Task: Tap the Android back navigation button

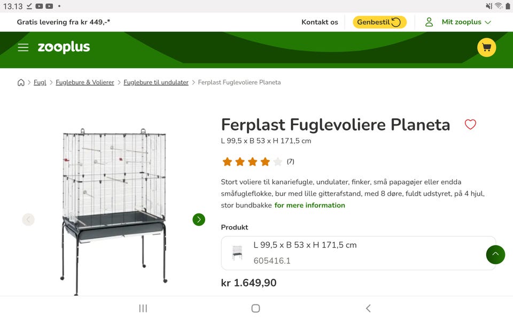Action: pos(368,308)
